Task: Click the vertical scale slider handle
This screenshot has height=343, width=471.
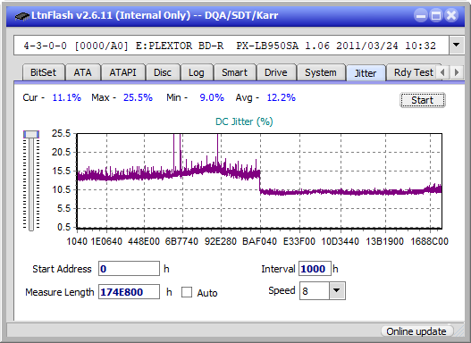Action: (x=31, y=134)
